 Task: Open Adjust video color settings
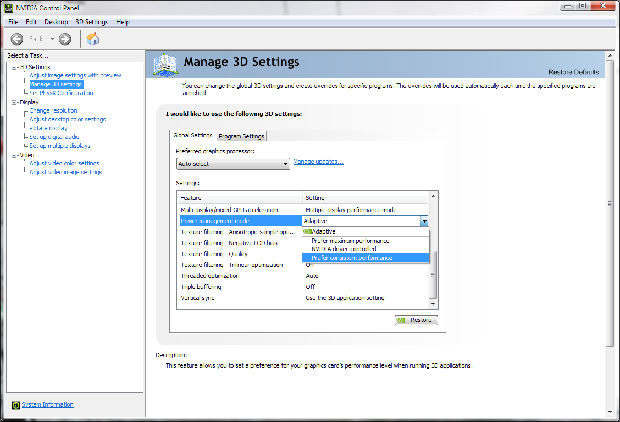64,163
